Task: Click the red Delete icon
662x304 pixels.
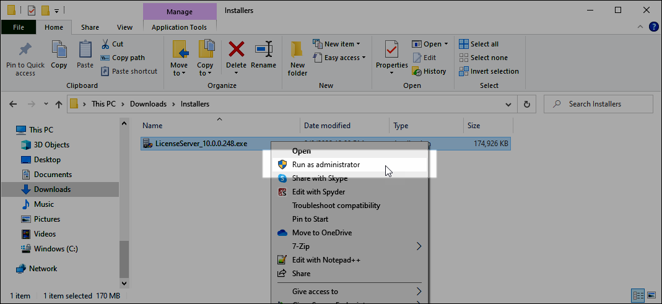Action: tap(236, 50)
